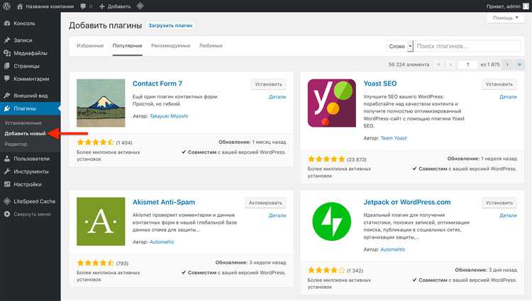Install Jetpack от WordPress.com plugin
This screenshot has height=301, width=532.
coord(499,203)
